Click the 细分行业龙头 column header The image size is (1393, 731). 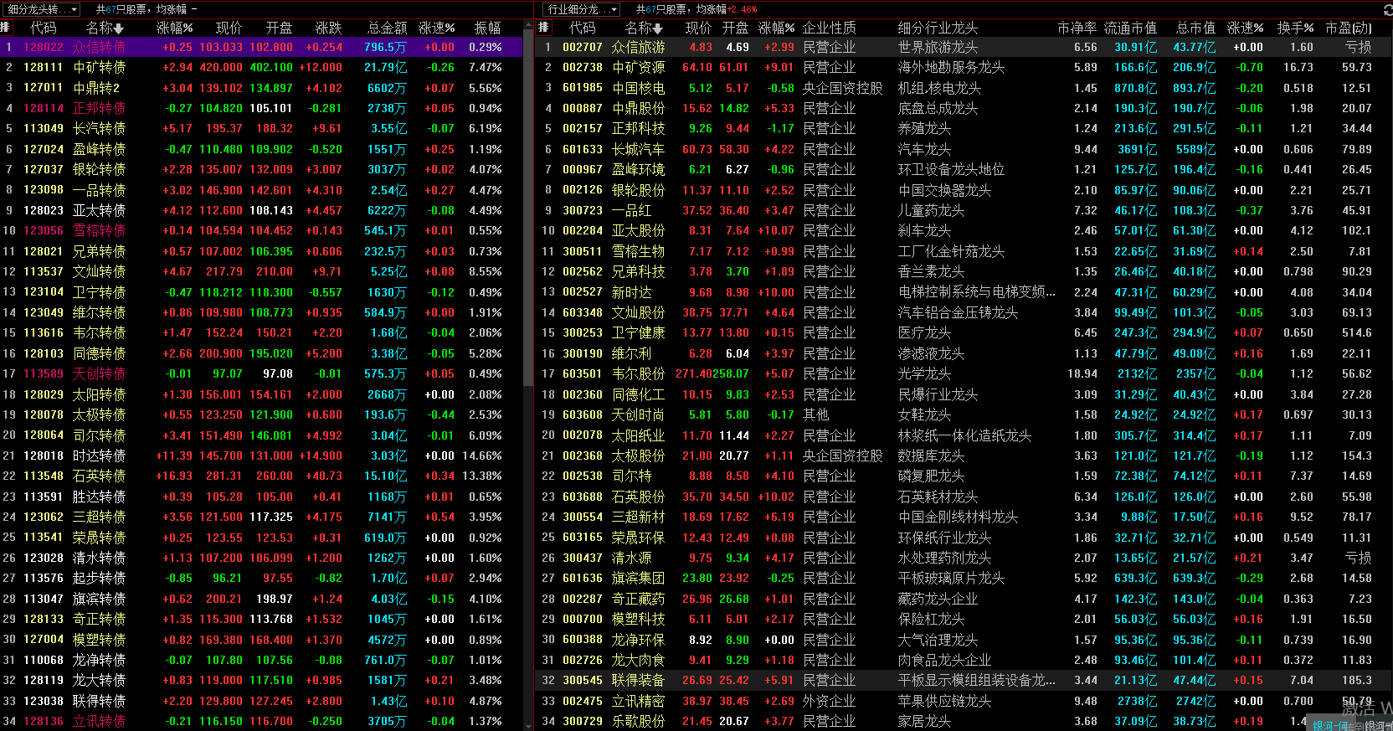click(938, 28)
